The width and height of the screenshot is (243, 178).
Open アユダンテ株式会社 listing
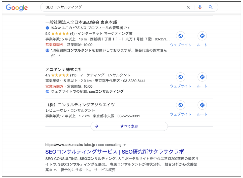[x=64, y=70]
